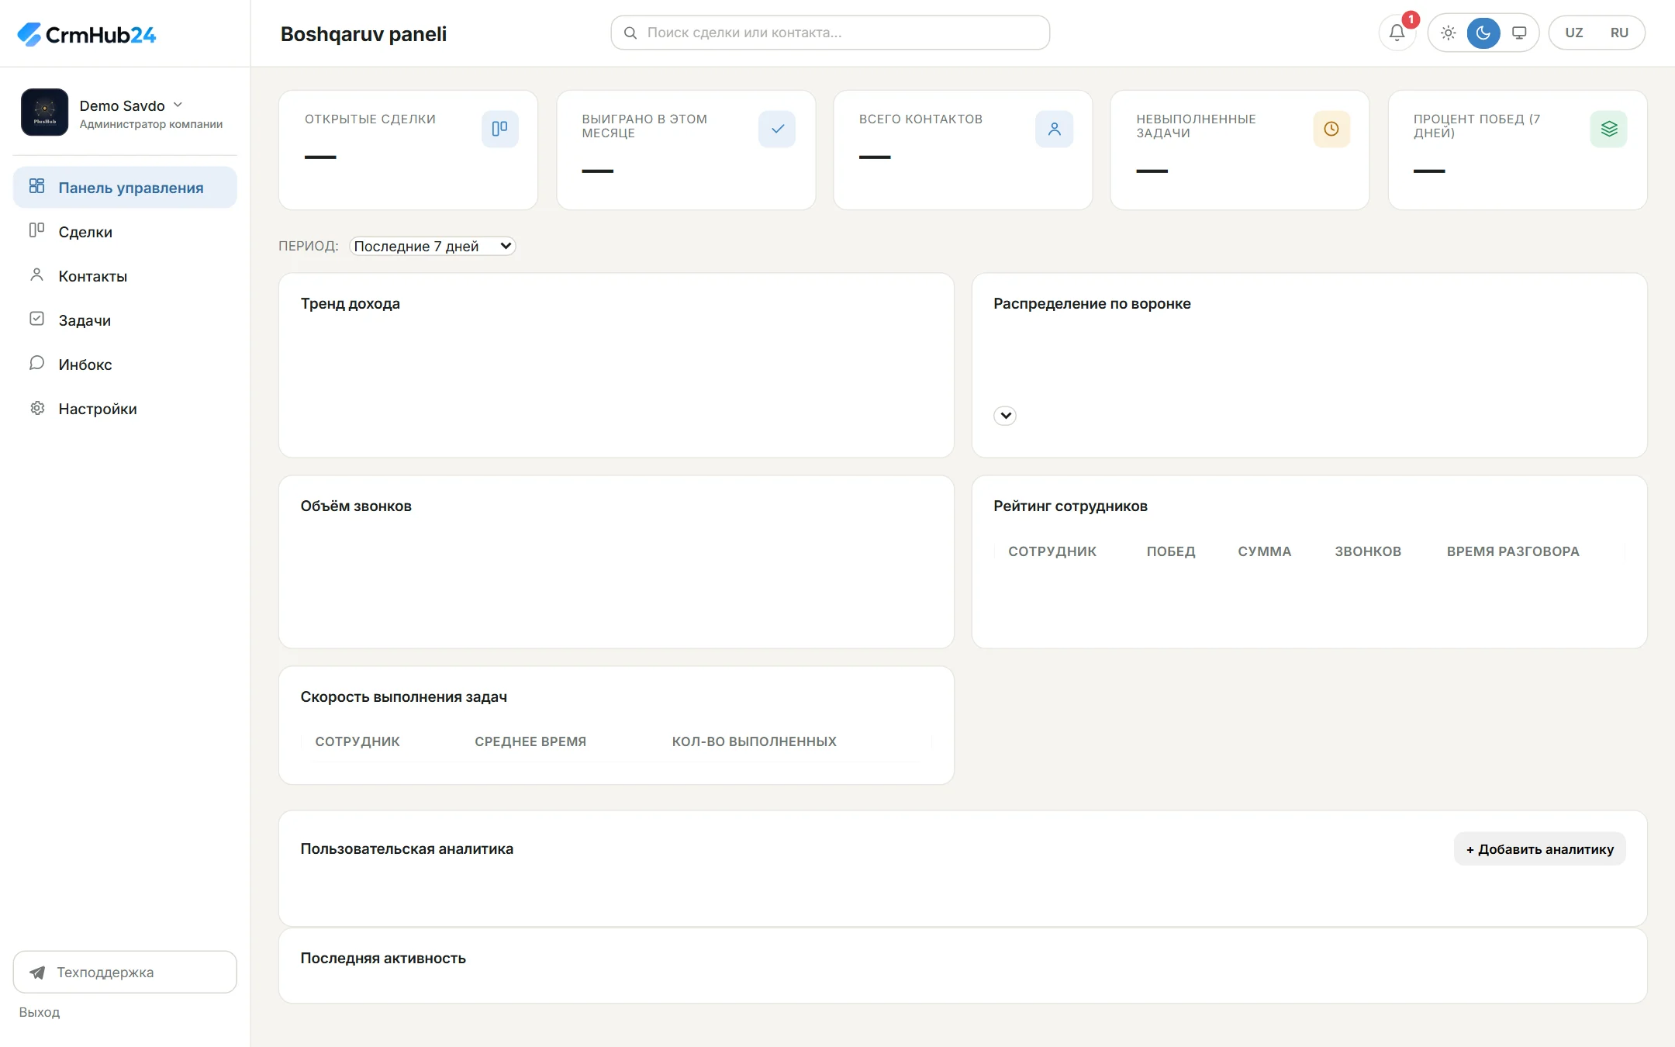Select system theme monitor icon

click(x=1518, y=33)
